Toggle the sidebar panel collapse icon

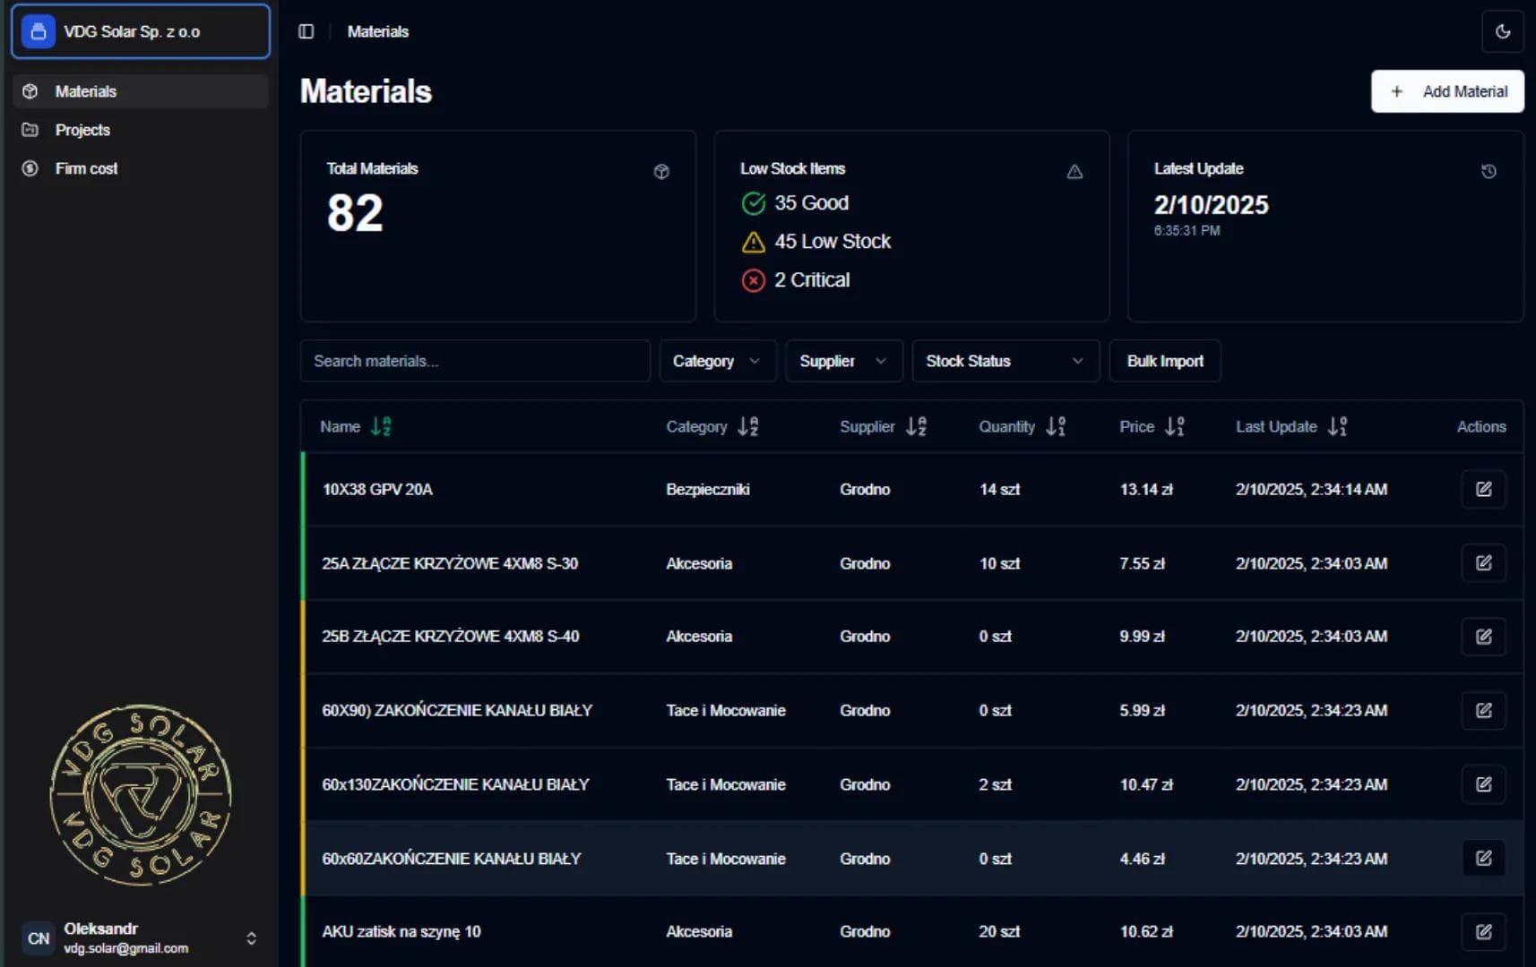click(306, 30)
